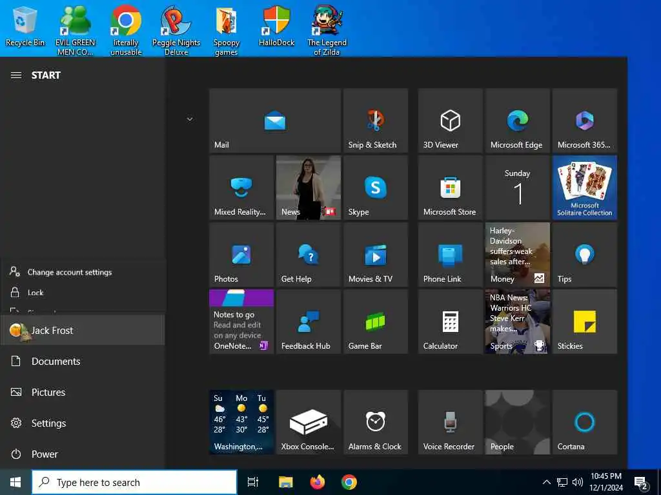Viewport: 661px width, 495px height.
Task: Open Phone Link tile
Action: pyautogui.click(x=450, y=254)
